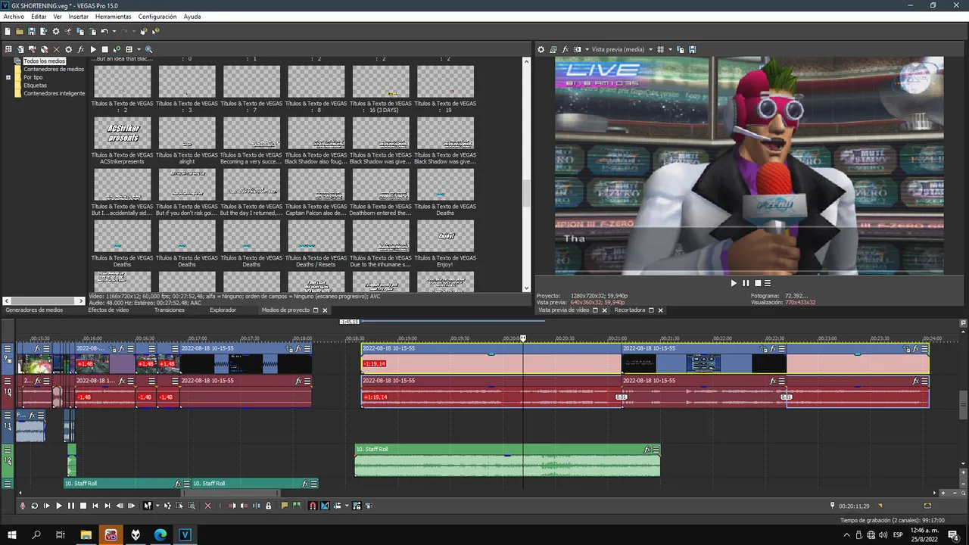Toggle loop playback in transport bar
969x545 pixels.
(35, 506)
